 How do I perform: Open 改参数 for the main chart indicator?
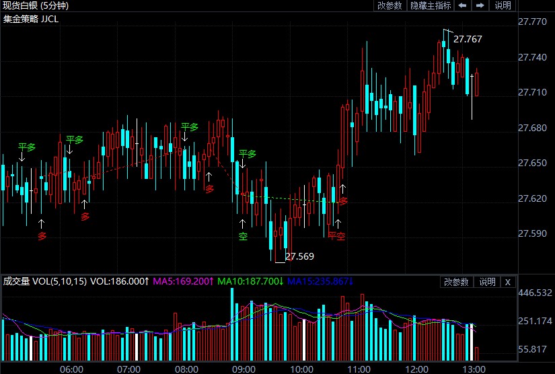pyautogui.click(x=390, y=5)
